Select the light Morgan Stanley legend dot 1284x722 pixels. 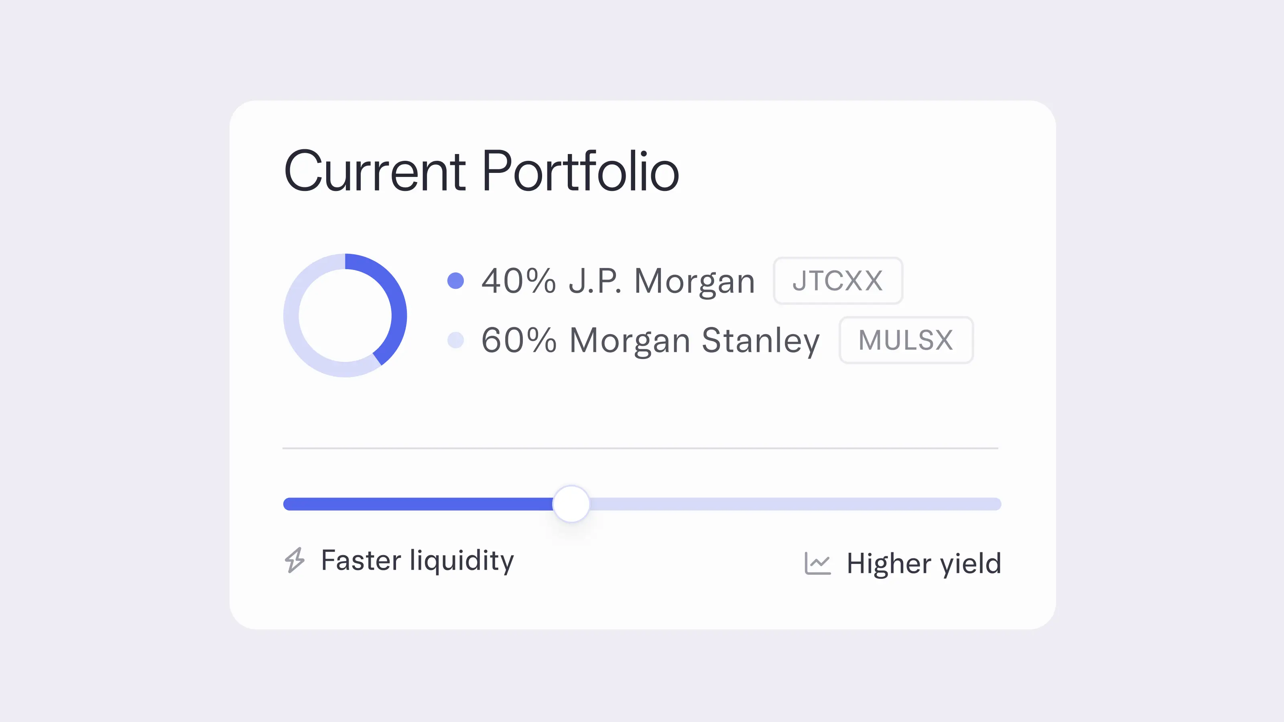(455, 340)
